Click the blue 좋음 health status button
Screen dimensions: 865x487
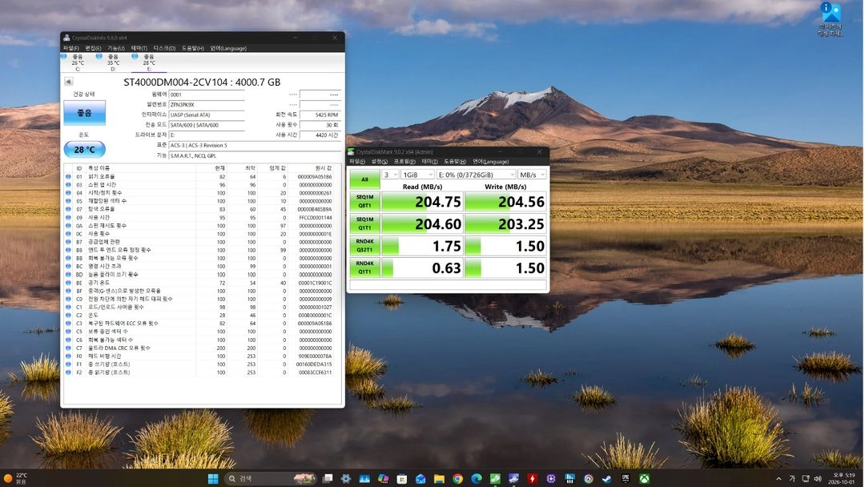pos(84,112)
